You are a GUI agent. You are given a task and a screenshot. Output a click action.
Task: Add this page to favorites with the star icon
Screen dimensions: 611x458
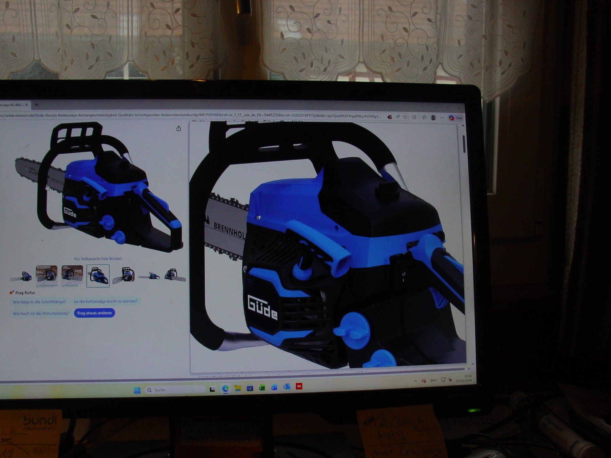point(405,117)
